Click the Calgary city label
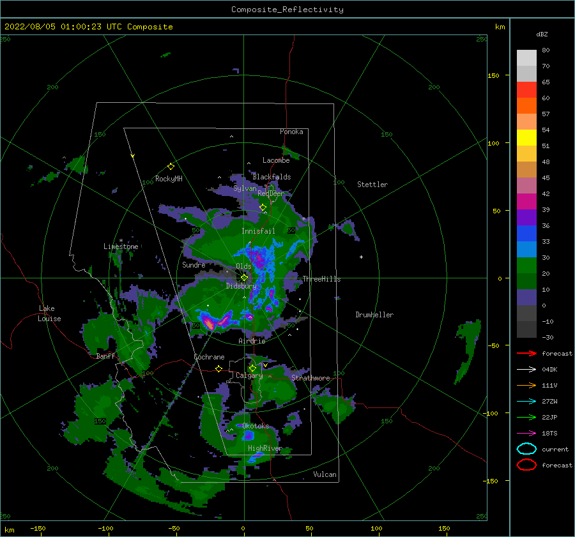This screenshot has height=537, width=575. tap(249, 375)
